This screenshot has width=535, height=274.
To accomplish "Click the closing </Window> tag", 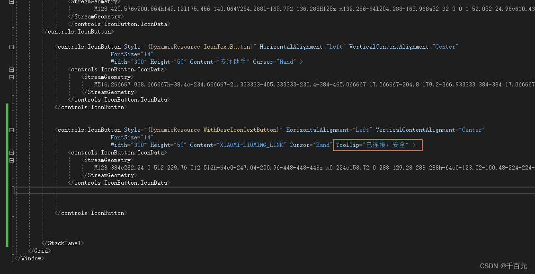I will pyautogui.click(x=29, y=258).
